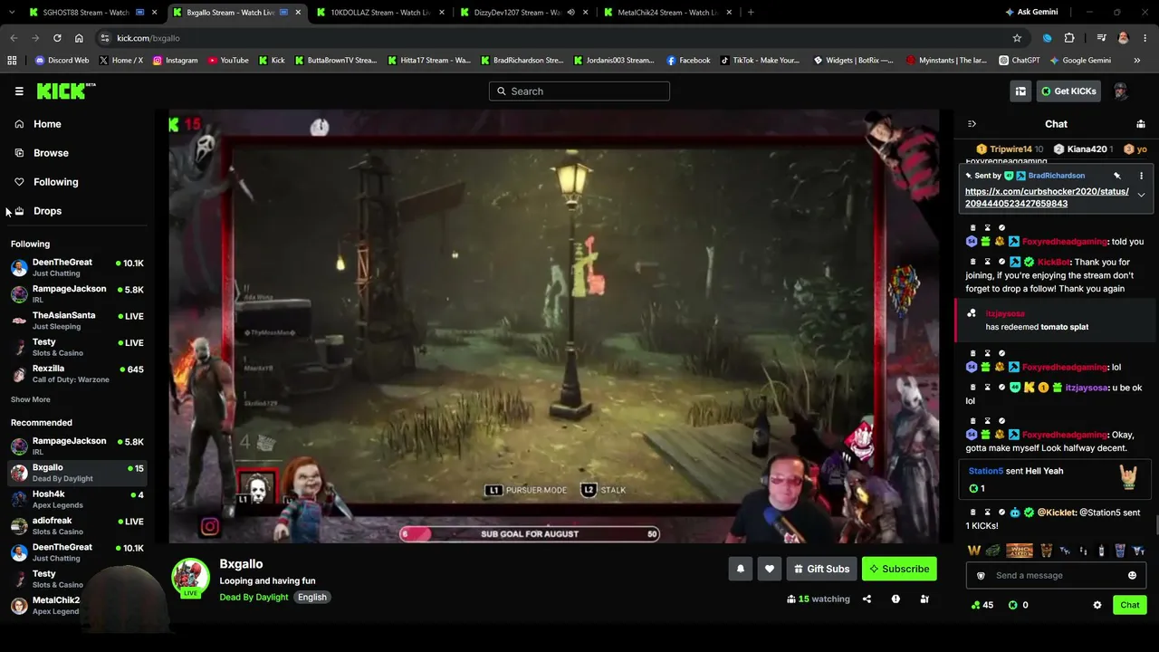1159x652 pixels.
Task: Open TheAsianSanta channel in sidebar
Action: pos(77,320)
